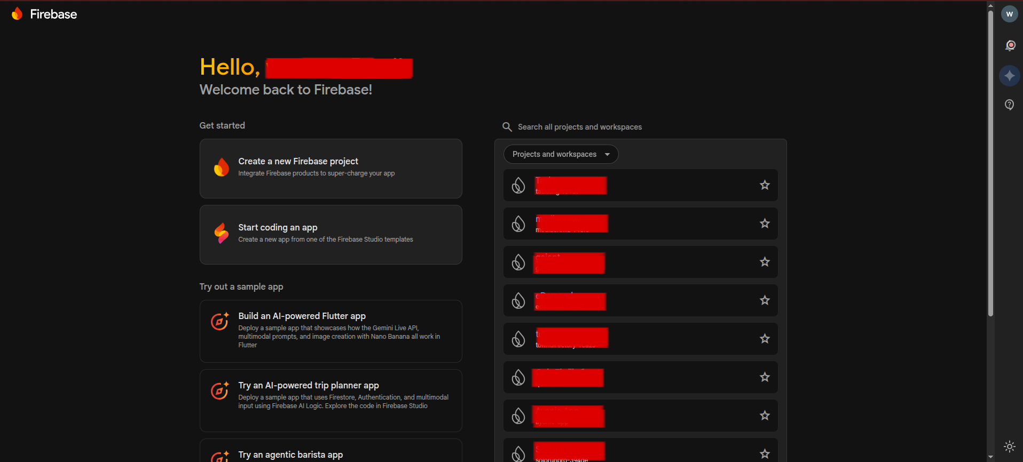This screenshot has width=1023, height=462.
Task: Favorite the fifth project with star
Action: (x=765, y=339)
